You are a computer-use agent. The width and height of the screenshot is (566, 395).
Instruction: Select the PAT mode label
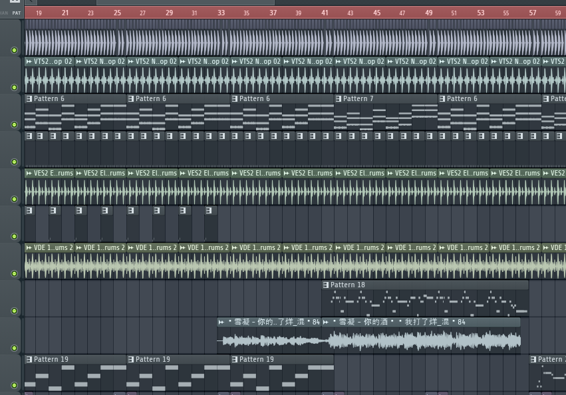[17, 13]
